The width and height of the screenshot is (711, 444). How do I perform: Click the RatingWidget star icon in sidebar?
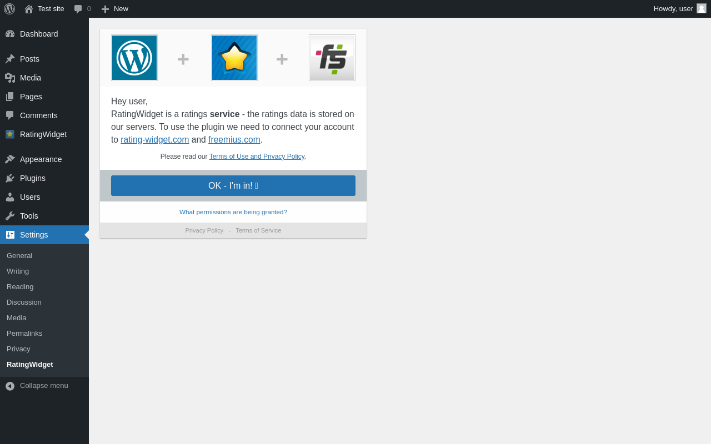(x=10, y=134)
